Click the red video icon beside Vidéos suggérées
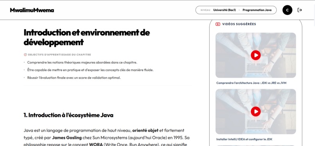Screen dimensions: 315x146 click(x=218, y=24)
